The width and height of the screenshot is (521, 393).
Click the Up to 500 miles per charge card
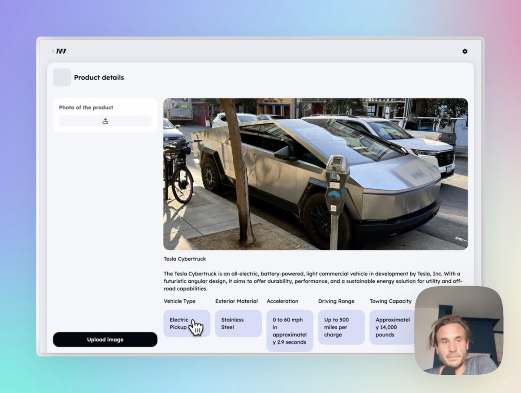coord(341,327)
